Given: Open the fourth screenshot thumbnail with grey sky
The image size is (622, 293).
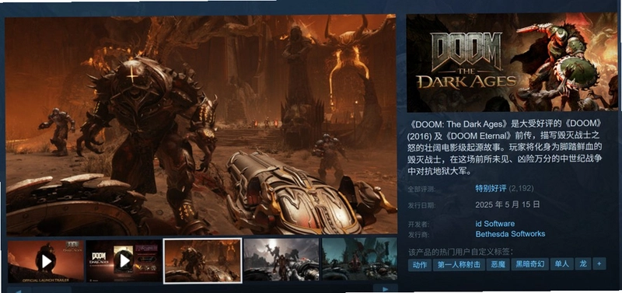Looking at the screenshot, I should tap(281, 260).
